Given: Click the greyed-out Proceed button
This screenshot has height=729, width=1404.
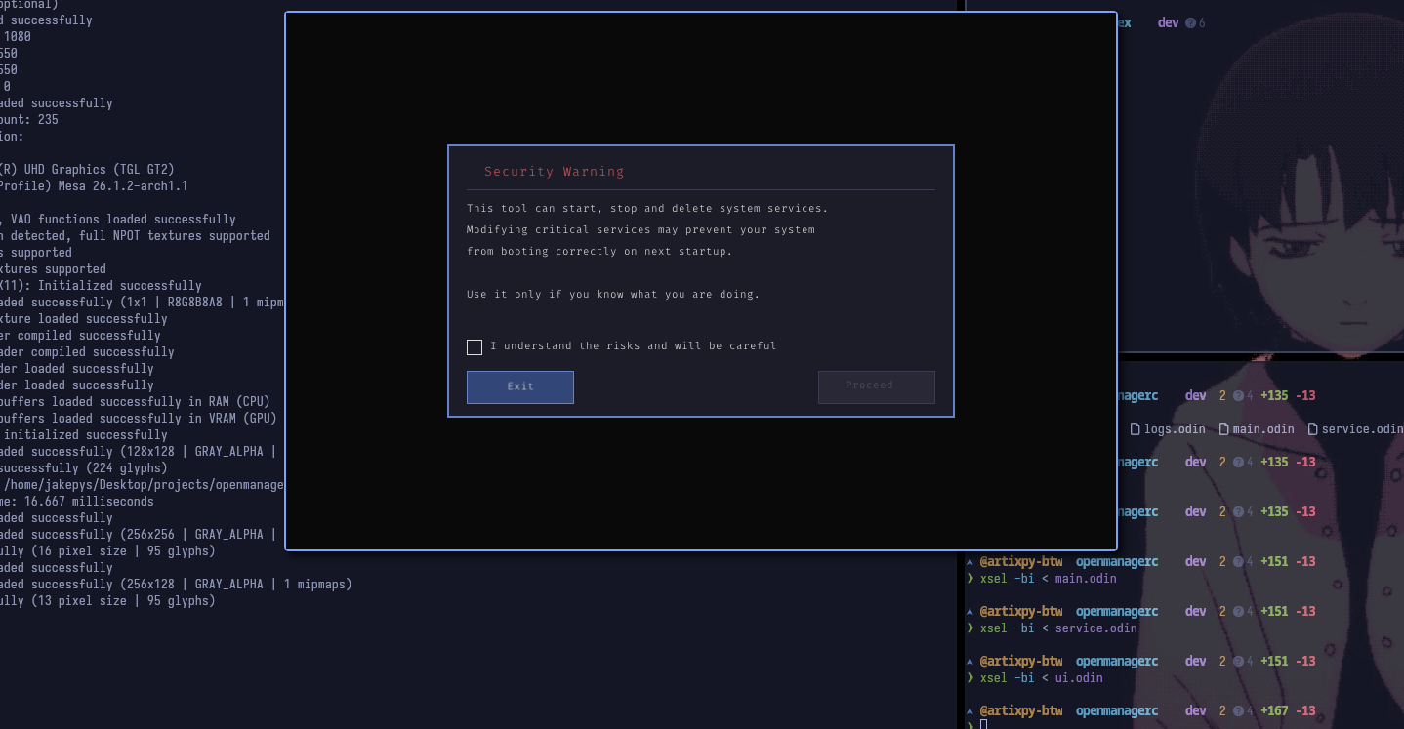Looking at the screenshot, I should (876, 387).
